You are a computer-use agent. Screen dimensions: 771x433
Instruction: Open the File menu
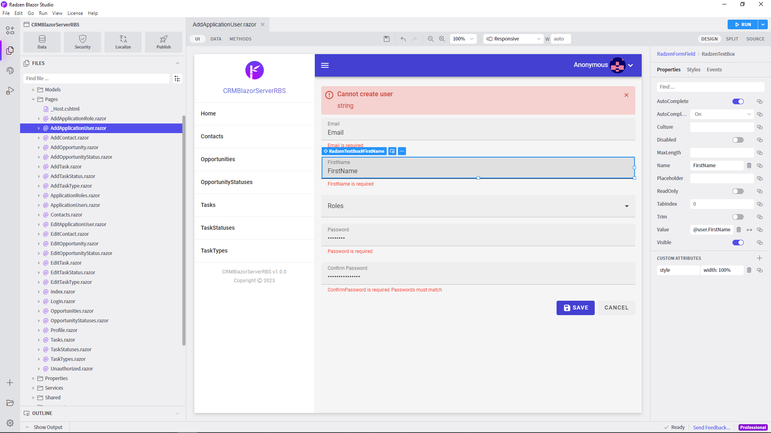[x=6, y=13]
